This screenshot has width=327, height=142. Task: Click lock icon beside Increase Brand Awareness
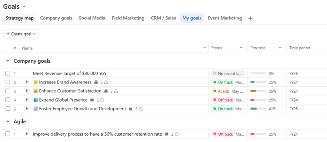pyautogui.click(x=96, y=82)
